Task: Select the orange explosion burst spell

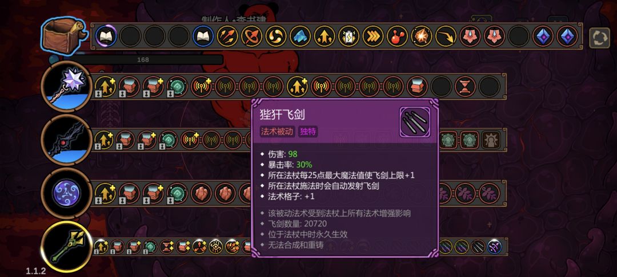Action: click(422, 36)
